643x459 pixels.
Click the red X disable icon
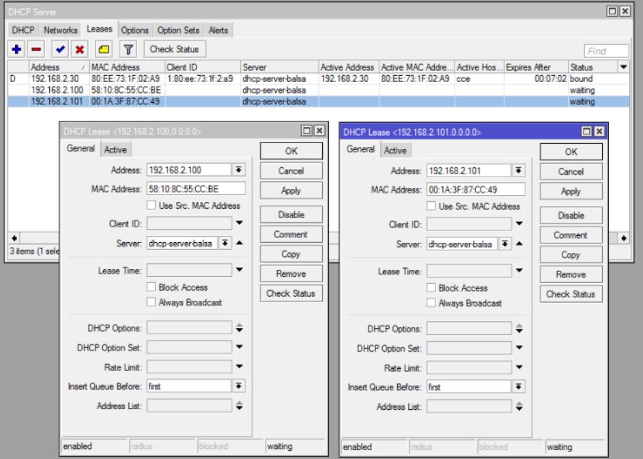click(x=80, y=49)
